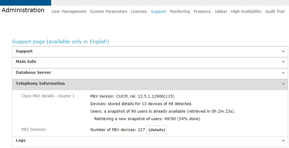289x148 pixels.
Task: Click the Administration page heading
Action: pos(23,10)
